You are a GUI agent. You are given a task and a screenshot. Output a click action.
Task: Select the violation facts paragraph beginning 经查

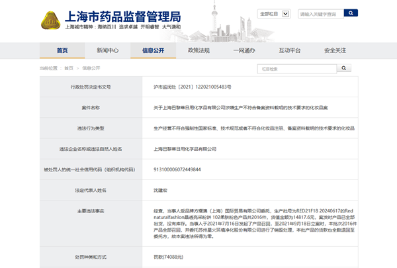pyautogui.click(x=255, y=224)
